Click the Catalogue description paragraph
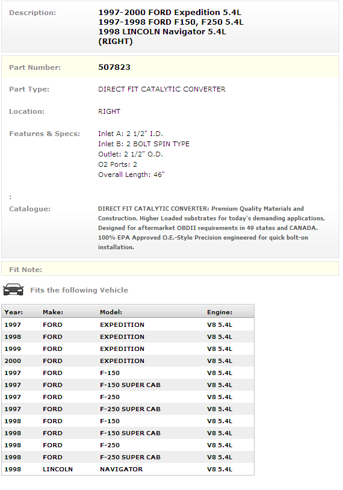343x490 pixels. [211, 228]
